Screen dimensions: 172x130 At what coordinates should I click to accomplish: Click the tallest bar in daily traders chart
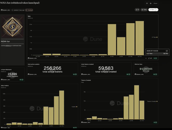pyautogui.click(x=62, y=108)
